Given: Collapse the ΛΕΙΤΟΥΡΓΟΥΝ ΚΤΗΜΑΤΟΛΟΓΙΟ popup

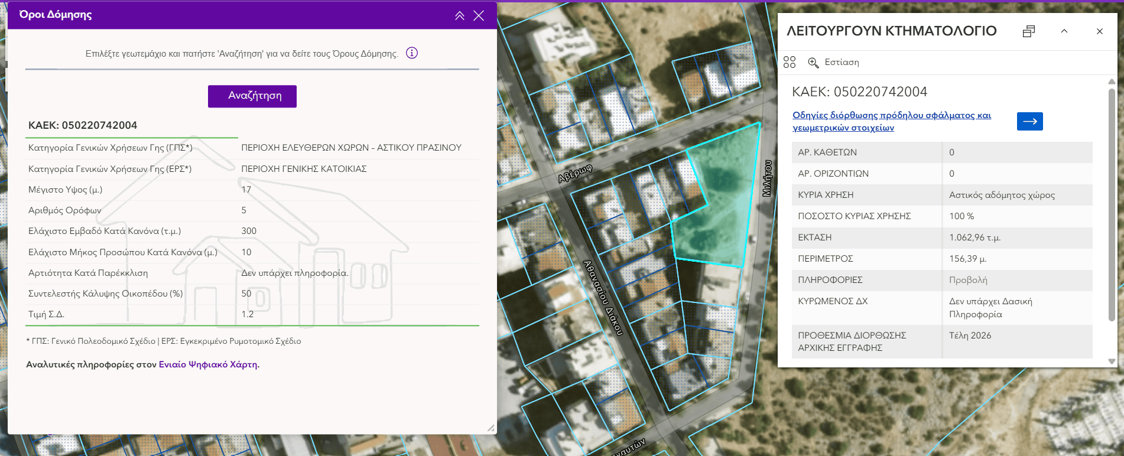Looking at the screenshot, I should tap(1064, 31).
